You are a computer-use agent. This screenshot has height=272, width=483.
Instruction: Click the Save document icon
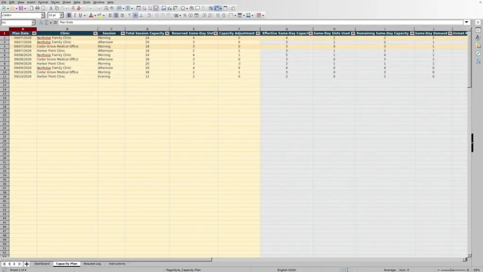(21, 8)
